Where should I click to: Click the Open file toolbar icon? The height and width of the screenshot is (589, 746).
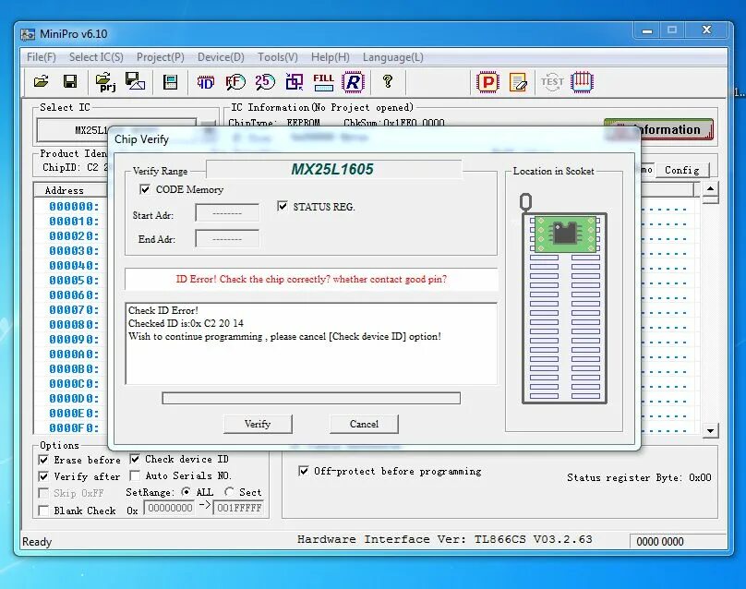(42, 82)
